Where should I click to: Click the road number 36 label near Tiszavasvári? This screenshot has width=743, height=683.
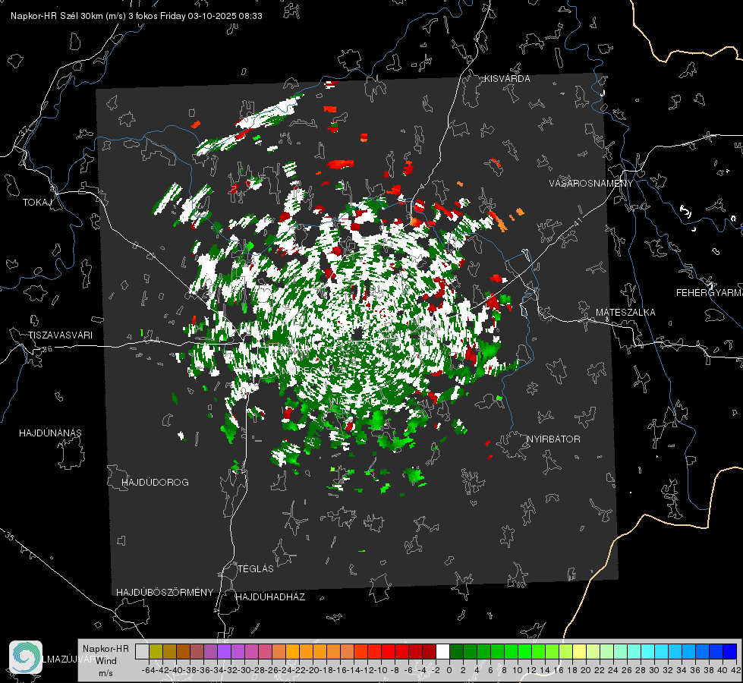point(47,349)
